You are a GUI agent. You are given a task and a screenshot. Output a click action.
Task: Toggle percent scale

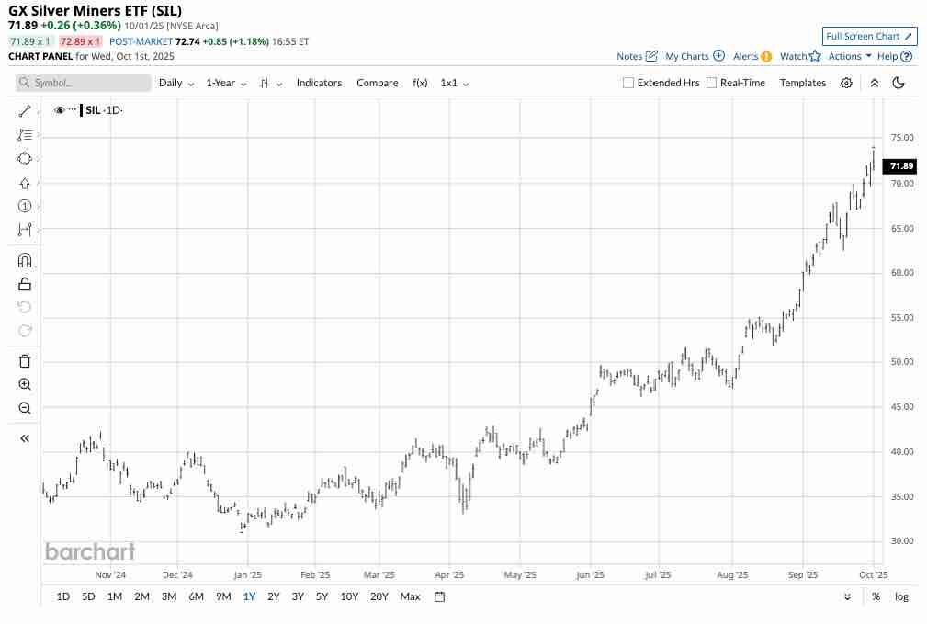[x=876, y=596]
